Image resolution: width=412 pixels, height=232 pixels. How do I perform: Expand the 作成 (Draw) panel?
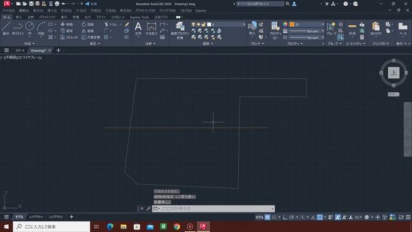tap(29, 44)
